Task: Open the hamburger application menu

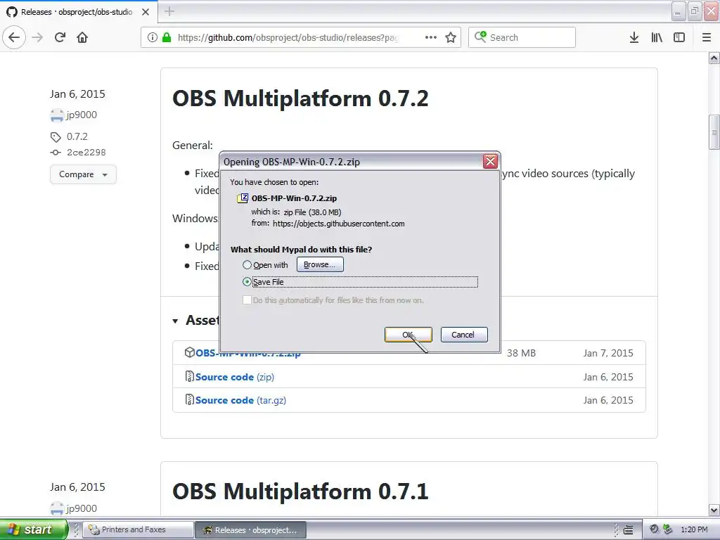Action: 707,37
